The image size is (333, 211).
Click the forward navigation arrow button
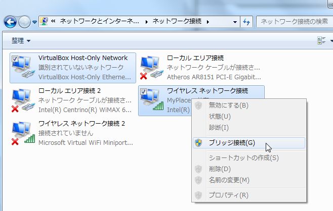coord(24,22)
